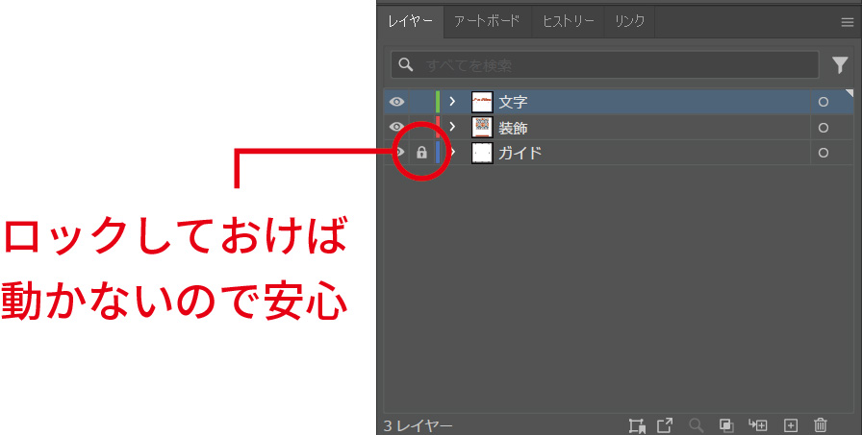Viewport: 862px width, 435px height.
Task: Expand the ガイド layer contents
Action: click(453, 153)
